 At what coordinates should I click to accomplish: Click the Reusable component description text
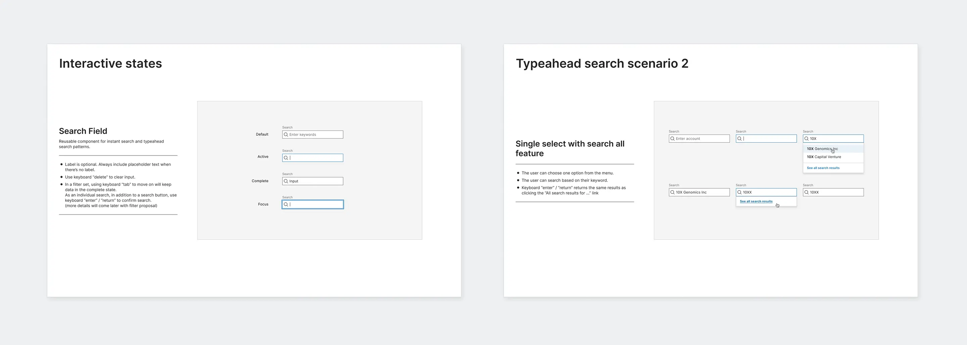click(x=111, y=144)
